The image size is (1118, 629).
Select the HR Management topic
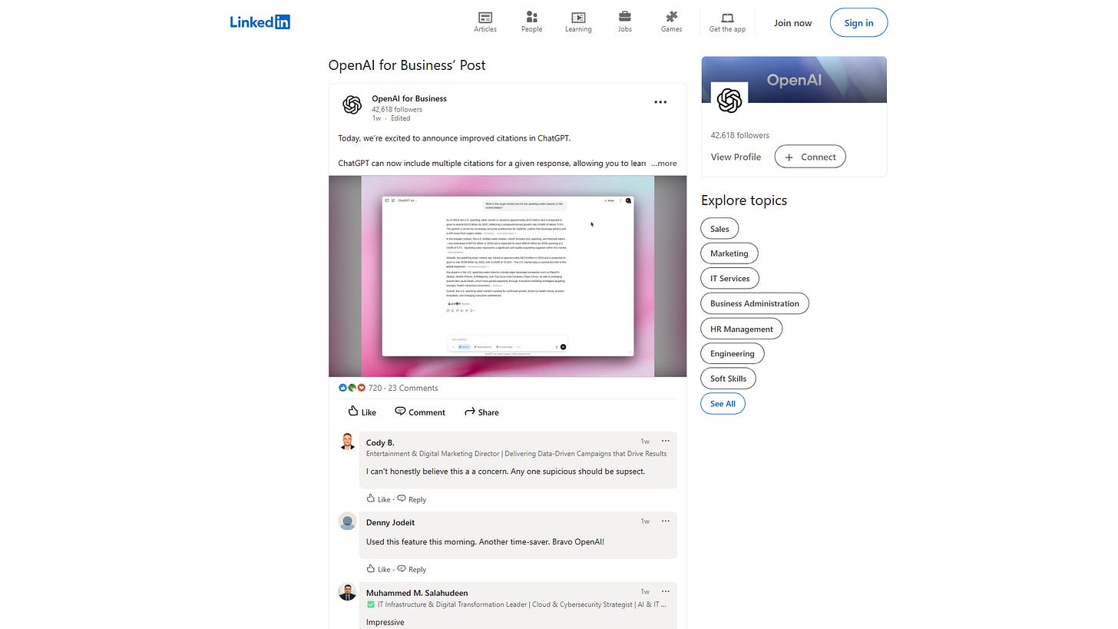pos(741,329)
